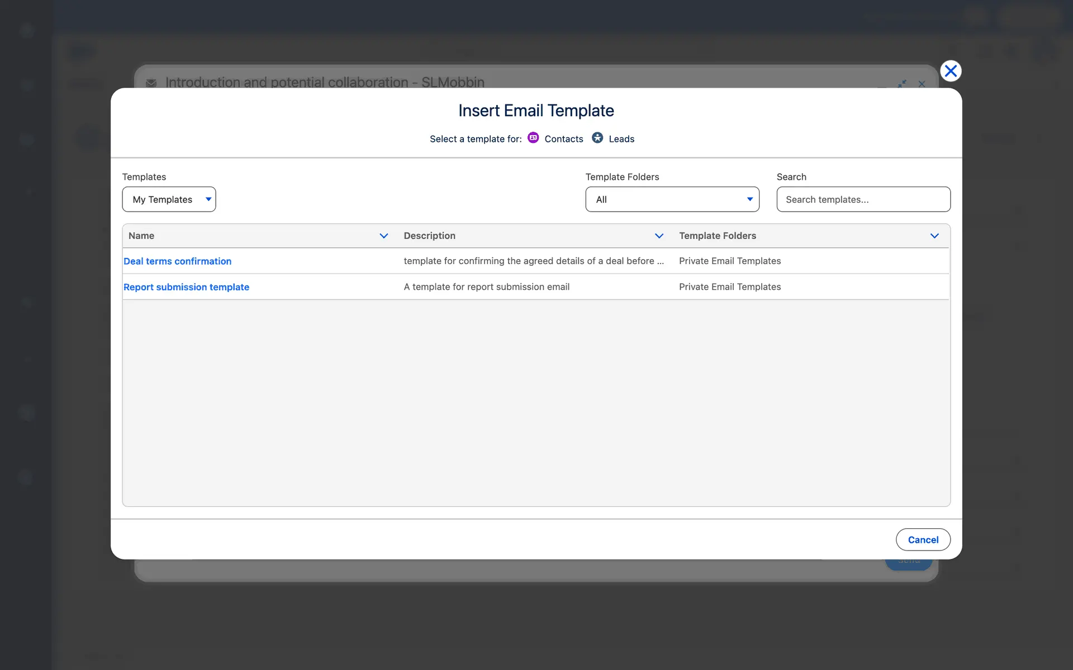Focus the Search templates input field

click(863, 199)
